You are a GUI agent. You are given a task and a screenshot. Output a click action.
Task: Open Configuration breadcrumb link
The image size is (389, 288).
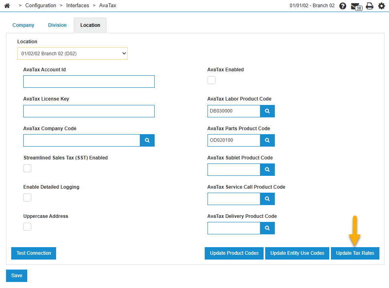coord(41,6)
